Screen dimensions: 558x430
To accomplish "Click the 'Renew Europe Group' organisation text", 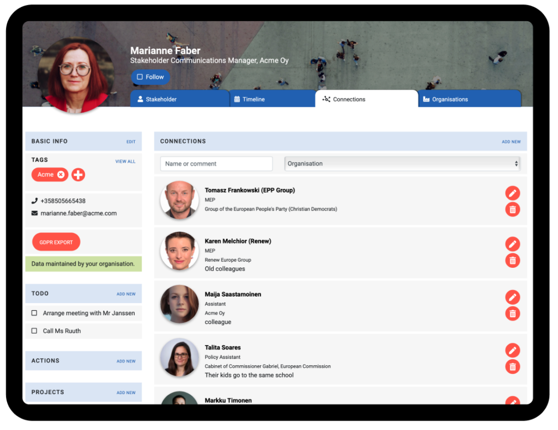I will 228,260.
